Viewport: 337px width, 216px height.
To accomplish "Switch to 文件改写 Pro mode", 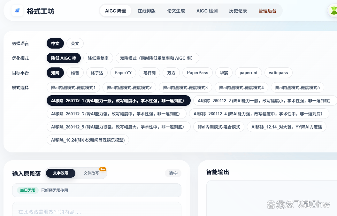I will tap(92, 173).
